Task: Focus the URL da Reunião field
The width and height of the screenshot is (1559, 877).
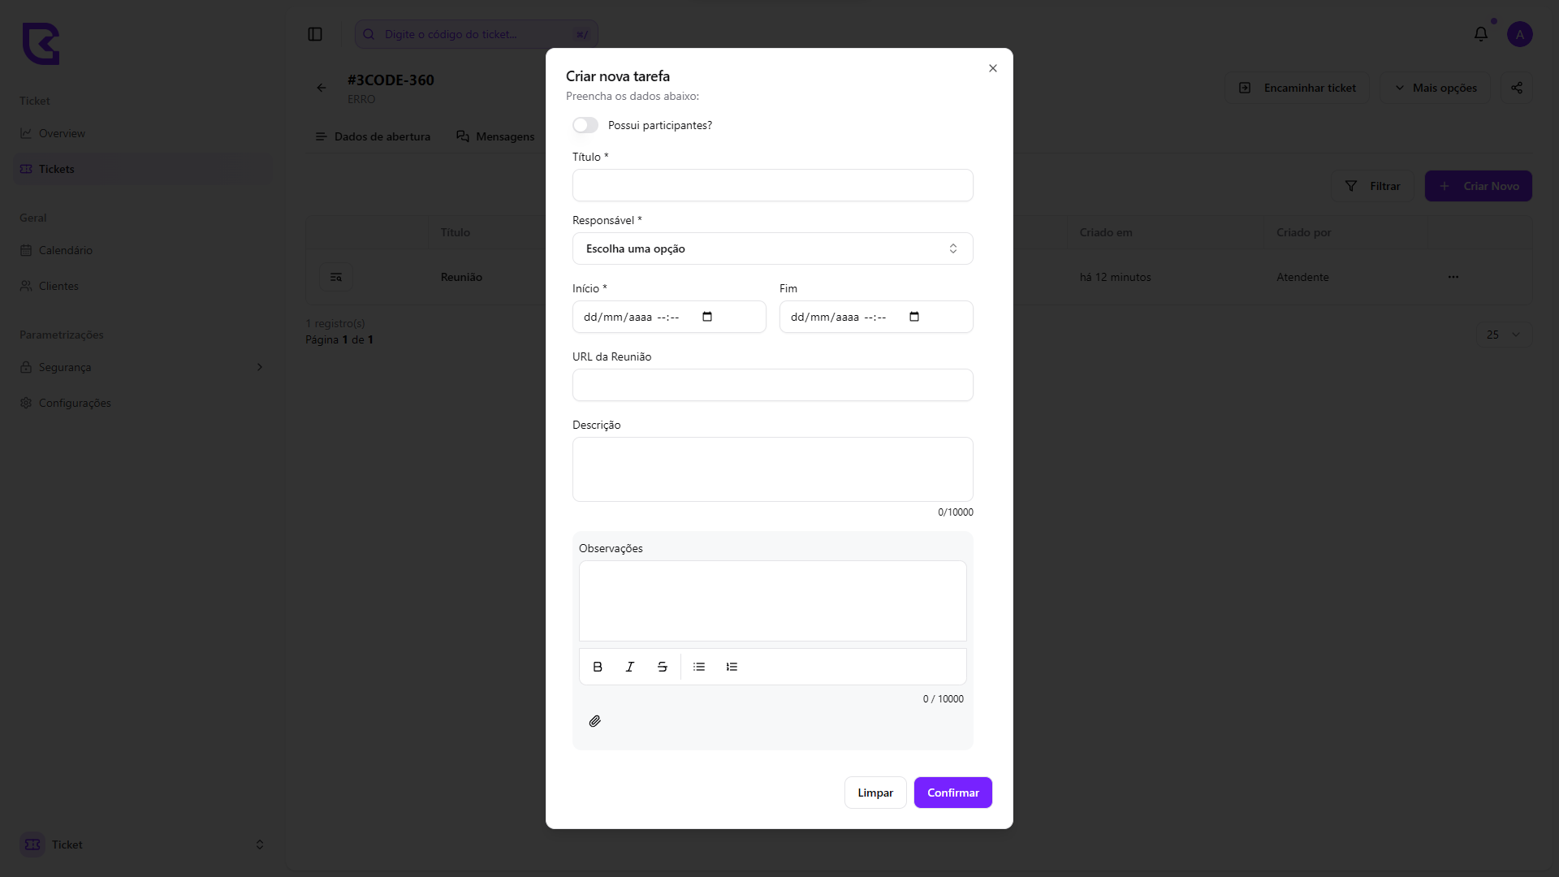Action: coord(772,385)
